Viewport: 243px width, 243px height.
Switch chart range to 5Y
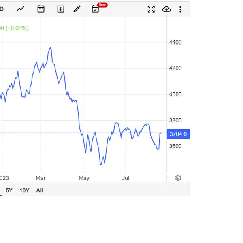pos(9,190)
